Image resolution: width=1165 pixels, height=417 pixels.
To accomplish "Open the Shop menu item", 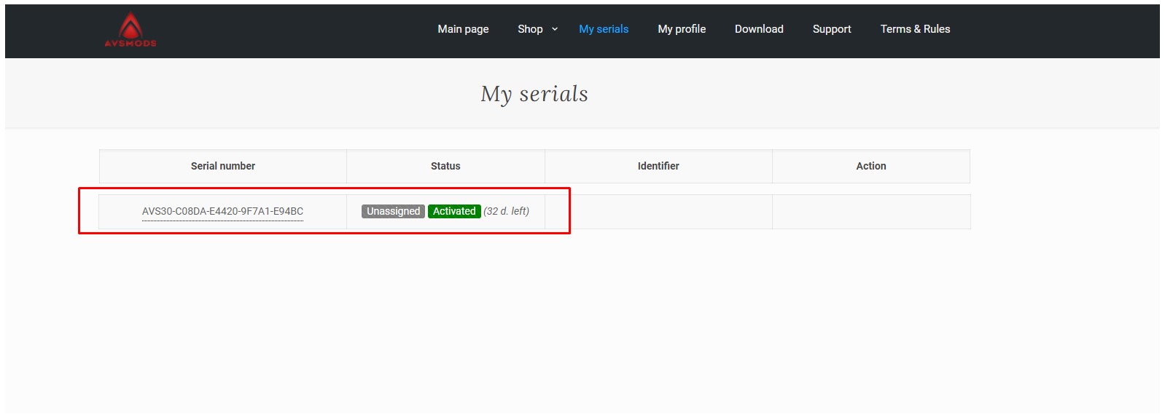I will [x=530, y=29].
